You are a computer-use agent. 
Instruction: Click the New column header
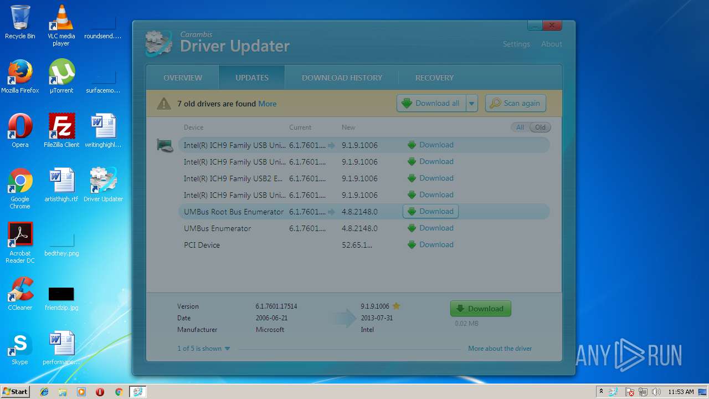(x=348, y=127)
